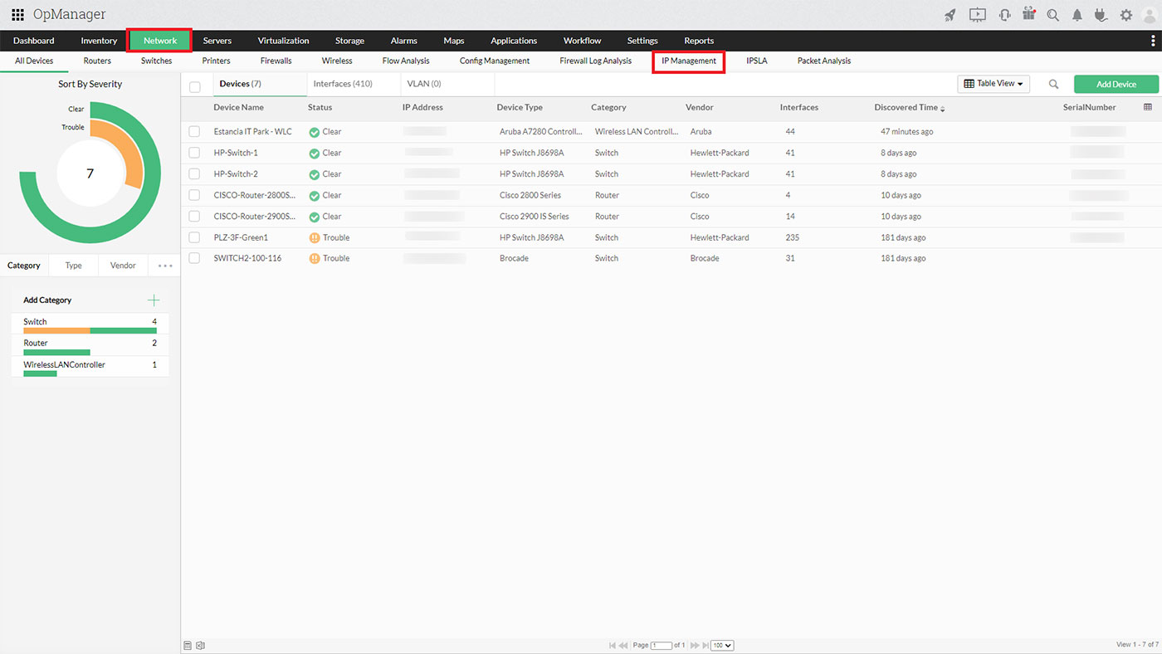Open the Network main tab
This screenshot has width=1162, height=654.
coord(160,41)
